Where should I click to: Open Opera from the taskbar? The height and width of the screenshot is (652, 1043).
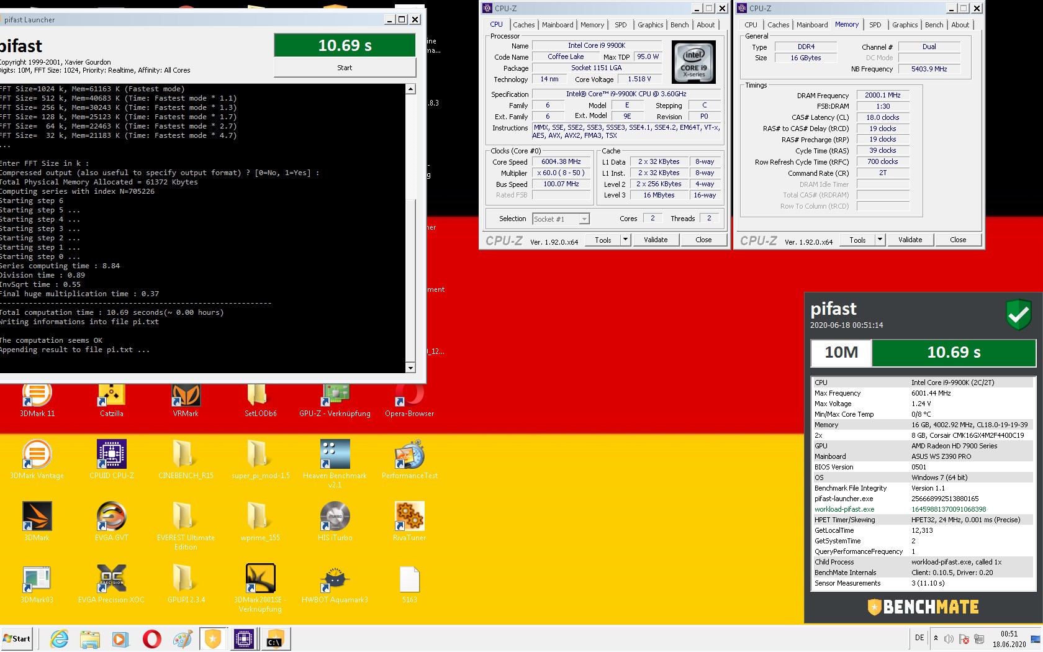151,639
